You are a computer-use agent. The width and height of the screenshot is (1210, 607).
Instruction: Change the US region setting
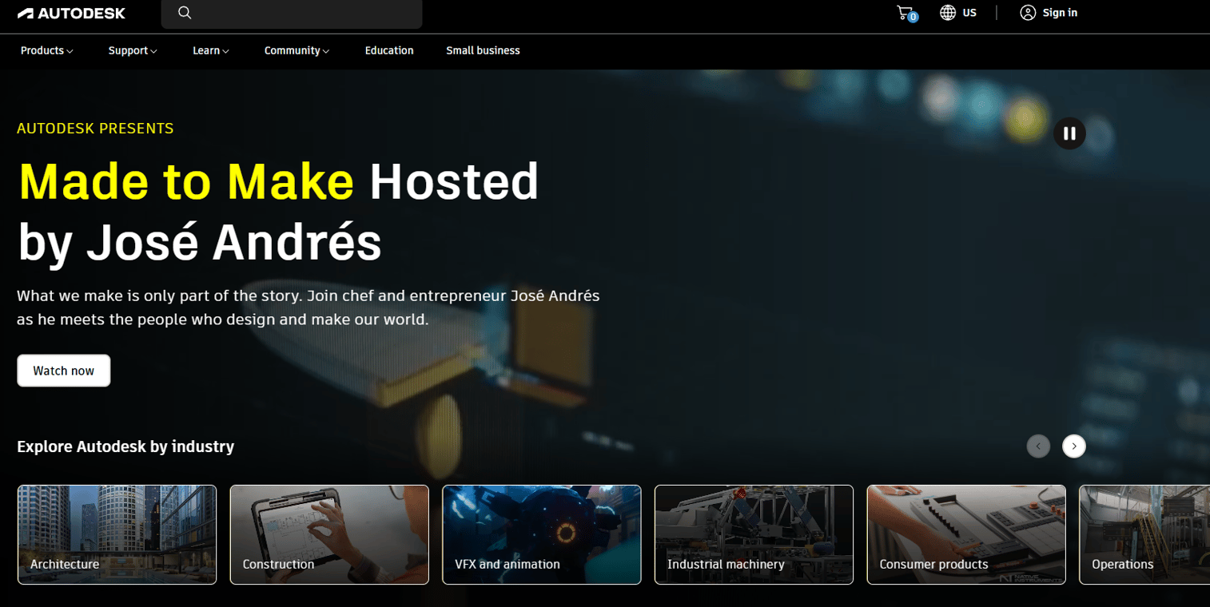point(969,13)
